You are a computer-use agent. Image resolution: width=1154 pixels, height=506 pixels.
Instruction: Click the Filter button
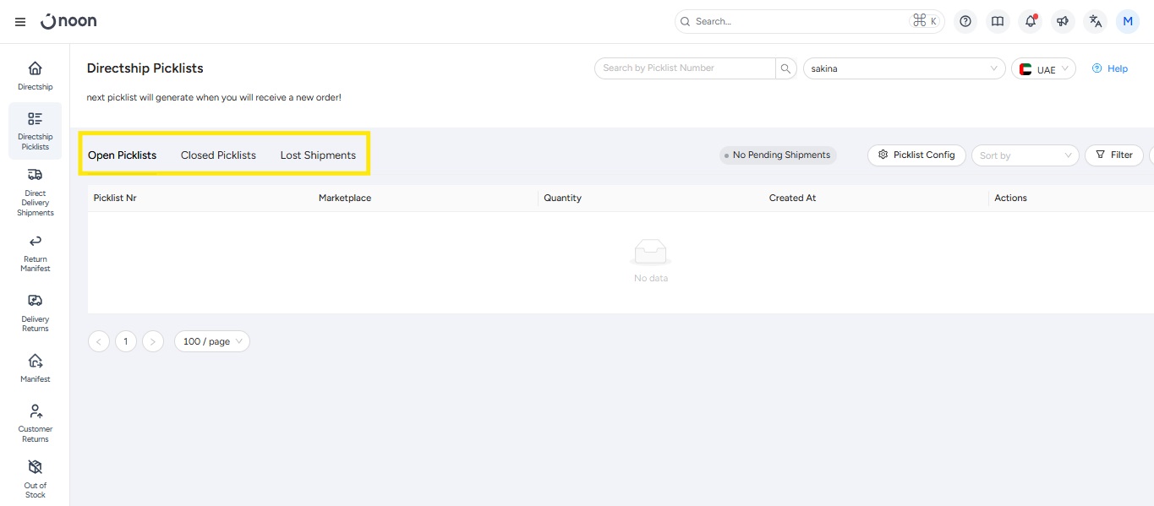[x=1113, y=155]
